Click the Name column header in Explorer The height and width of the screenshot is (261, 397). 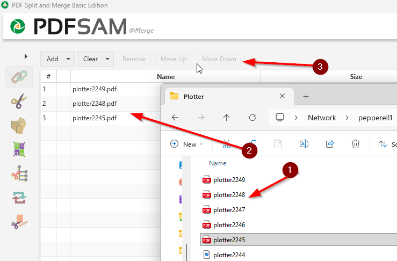[x=218, y=163]
